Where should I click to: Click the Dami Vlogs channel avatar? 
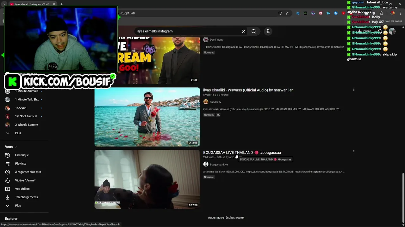(206, 40)
